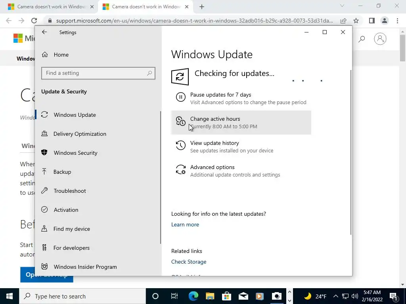Open the Camera app in taskbar
Image resolution: width=406 pixels, height=304 pixels.
click(x=276, y=296)
